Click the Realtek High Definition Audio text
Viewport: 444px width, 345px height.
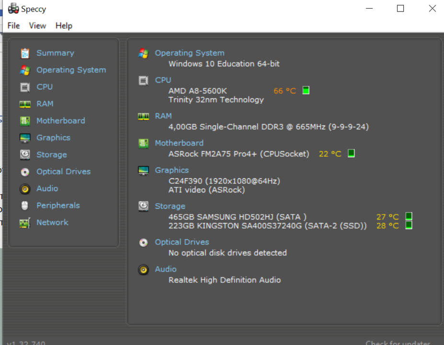[225, 280]
